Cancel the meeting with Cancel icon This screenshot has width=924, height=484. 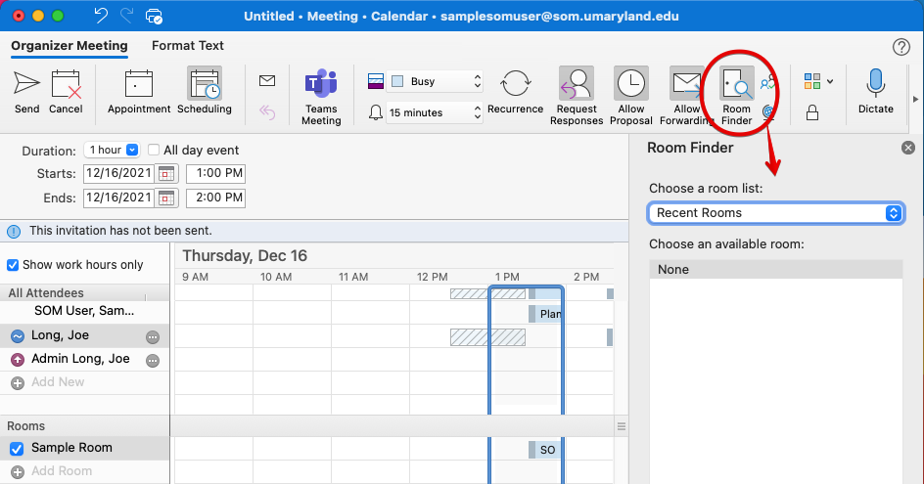point(66,91)
